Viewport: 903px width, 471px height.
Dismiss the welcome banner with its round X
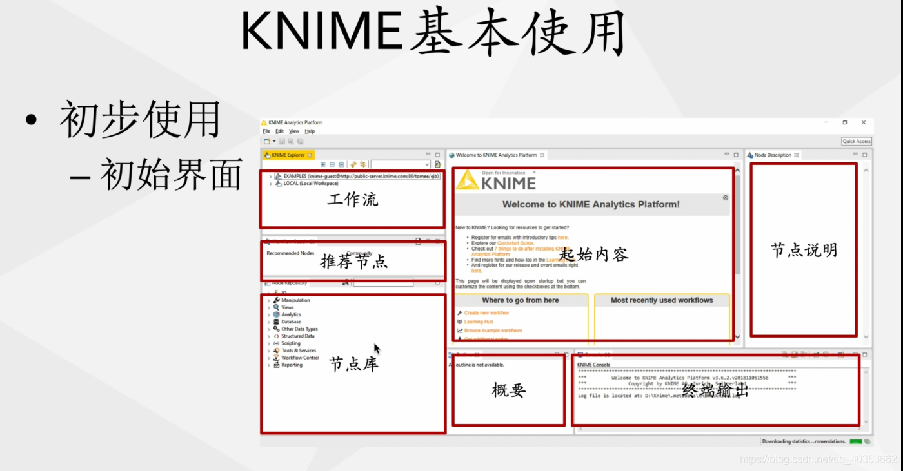click(x=726, y=198)
